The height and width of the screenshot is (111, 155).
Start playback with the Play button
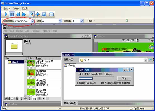(x=6, y=15)
